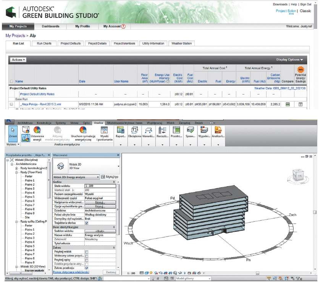
Task: Tick the Aleja Pokoju run checkbox
Action: pyautogui.click(x=11, y=104)
